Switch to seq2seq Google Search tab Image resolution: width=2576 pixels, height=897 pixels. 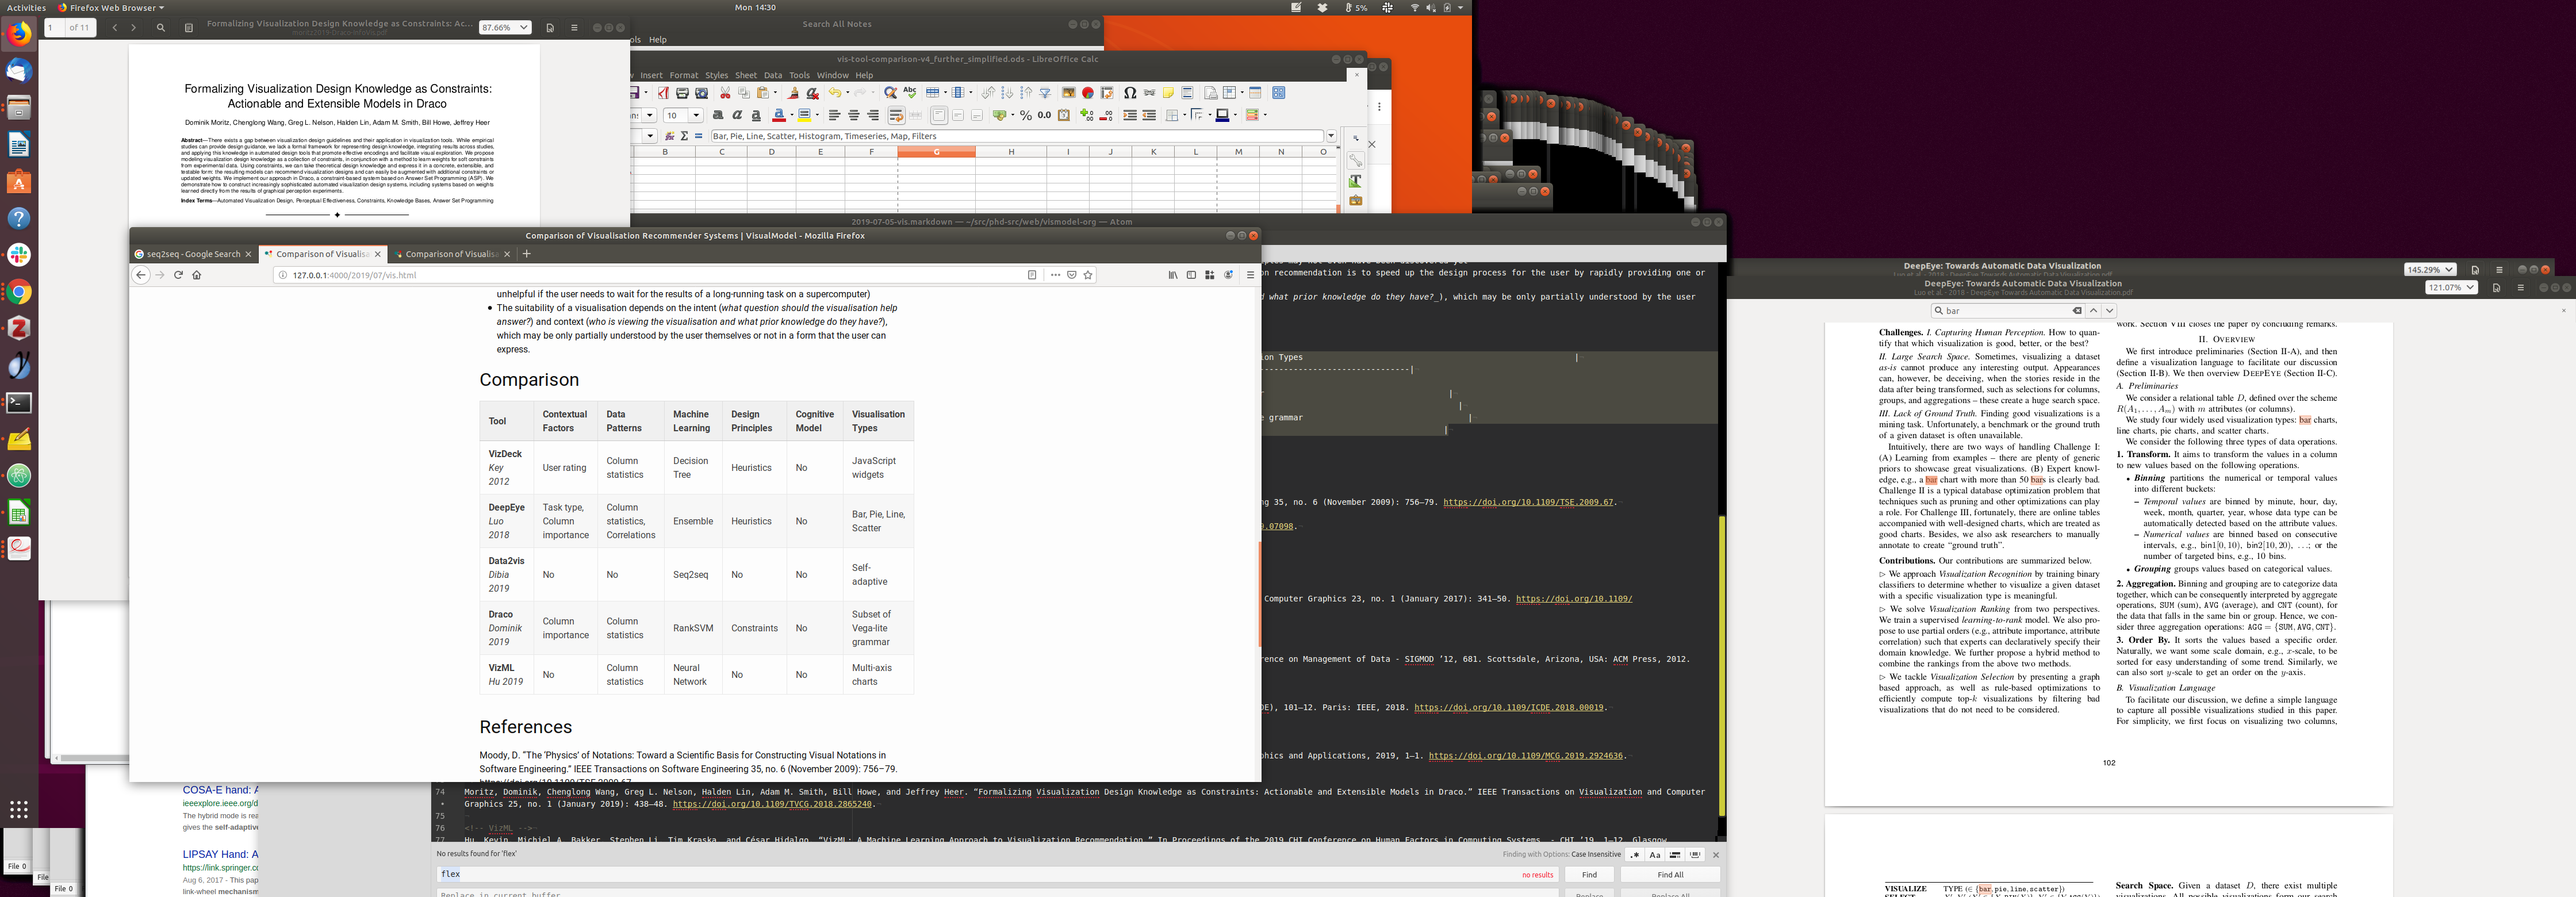tap(193, 254)
